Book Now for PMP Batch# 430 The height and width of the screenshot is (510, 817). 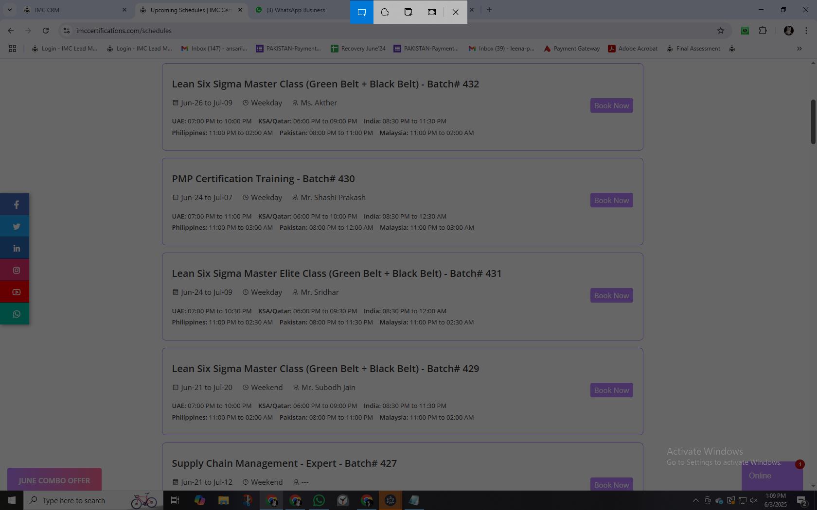611,200
